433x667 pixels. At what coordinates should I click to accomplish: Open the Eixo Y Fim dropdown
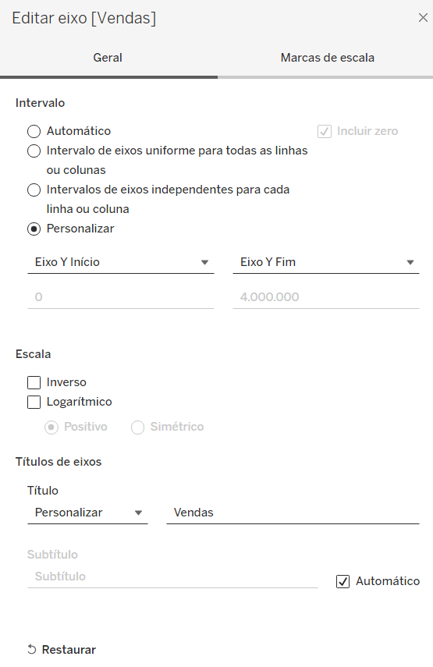click(326, 262)
